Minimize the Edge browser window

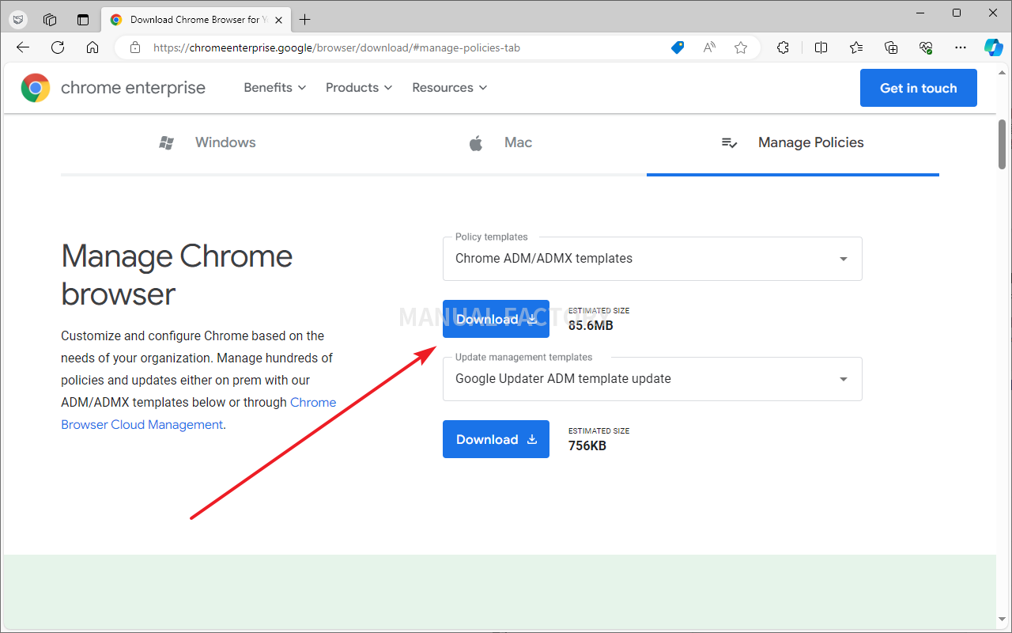(921, 13)
